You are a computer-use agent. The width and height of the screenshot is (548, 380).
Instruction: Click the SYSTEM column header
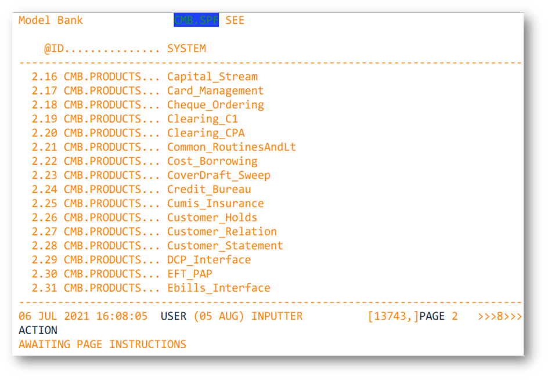(186, 49)
